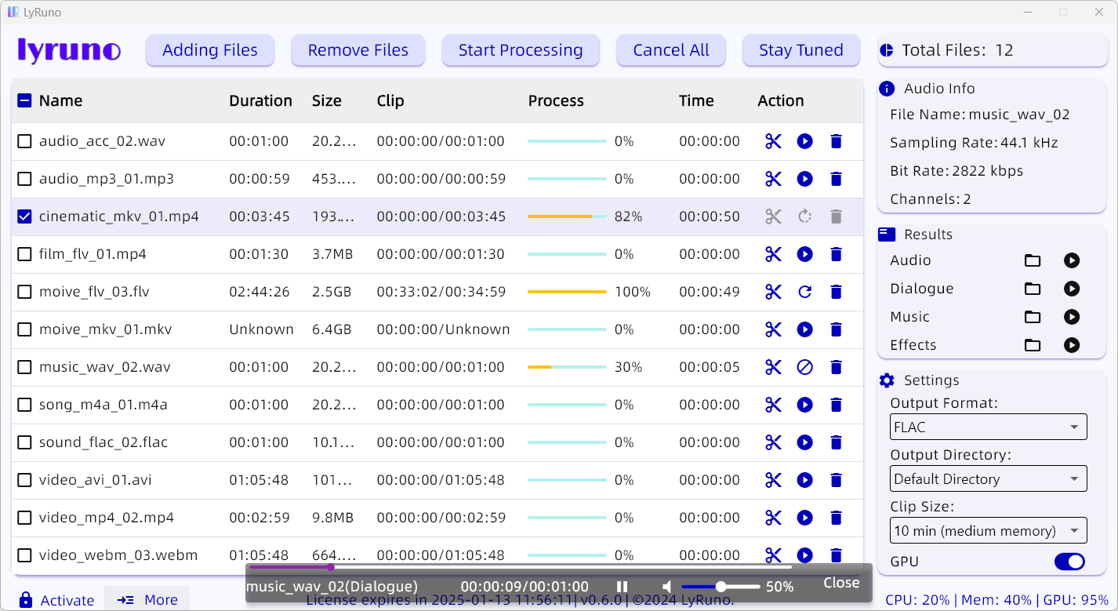The width and height of the screenshot is (1118, 611).
Task: Click the Start Processing button
Action: (x=521, y=50)
